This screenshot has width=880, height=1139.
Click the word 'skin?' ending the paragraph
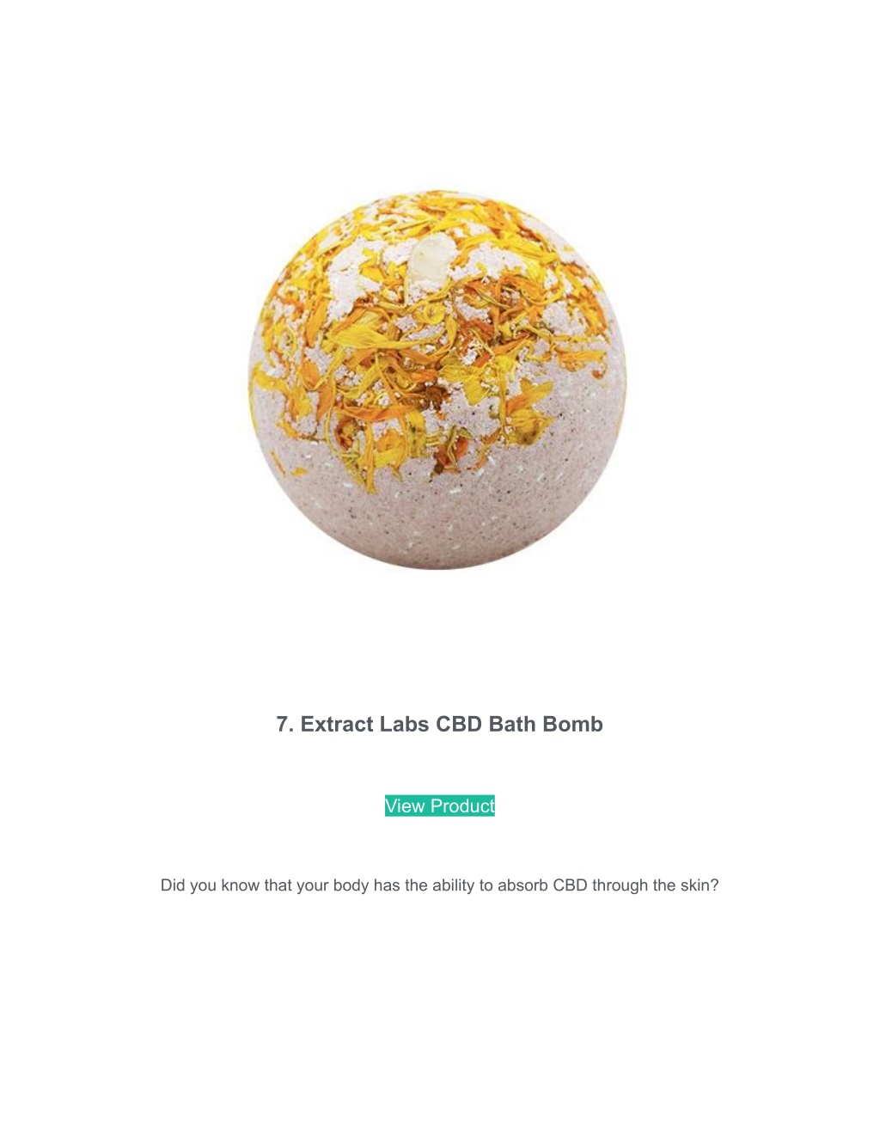coord(700,885)
